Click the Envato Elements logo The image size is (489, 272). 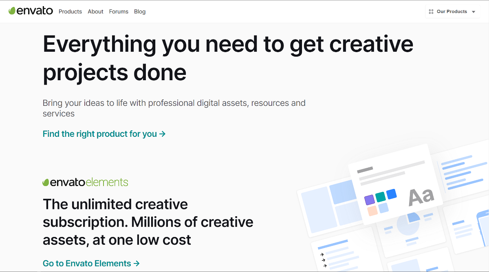click(85, 182)
